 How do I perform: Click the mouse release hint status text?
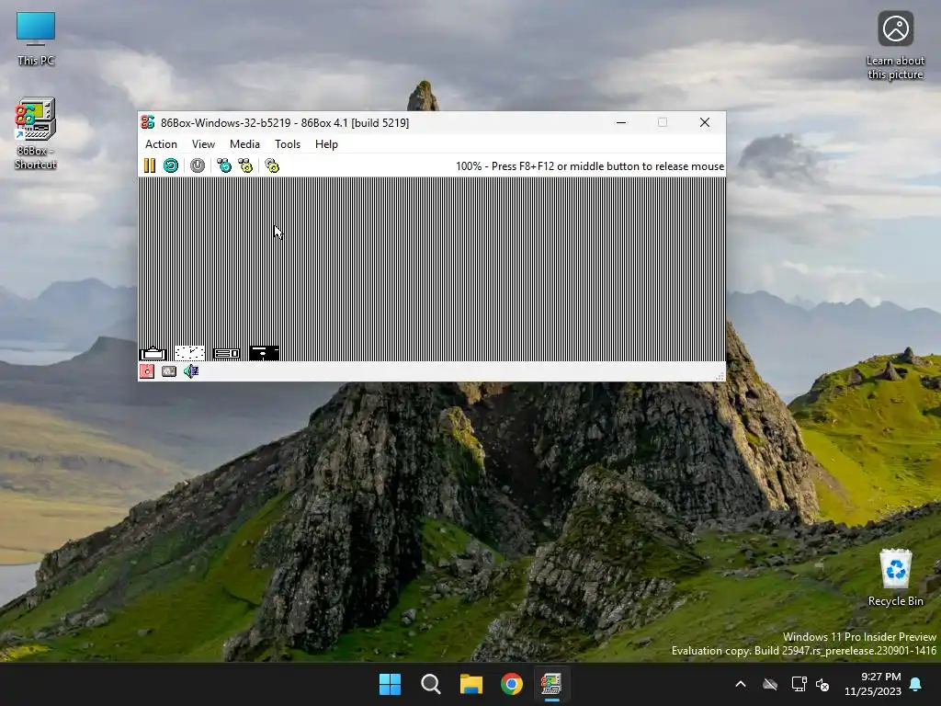coord(589,166)
